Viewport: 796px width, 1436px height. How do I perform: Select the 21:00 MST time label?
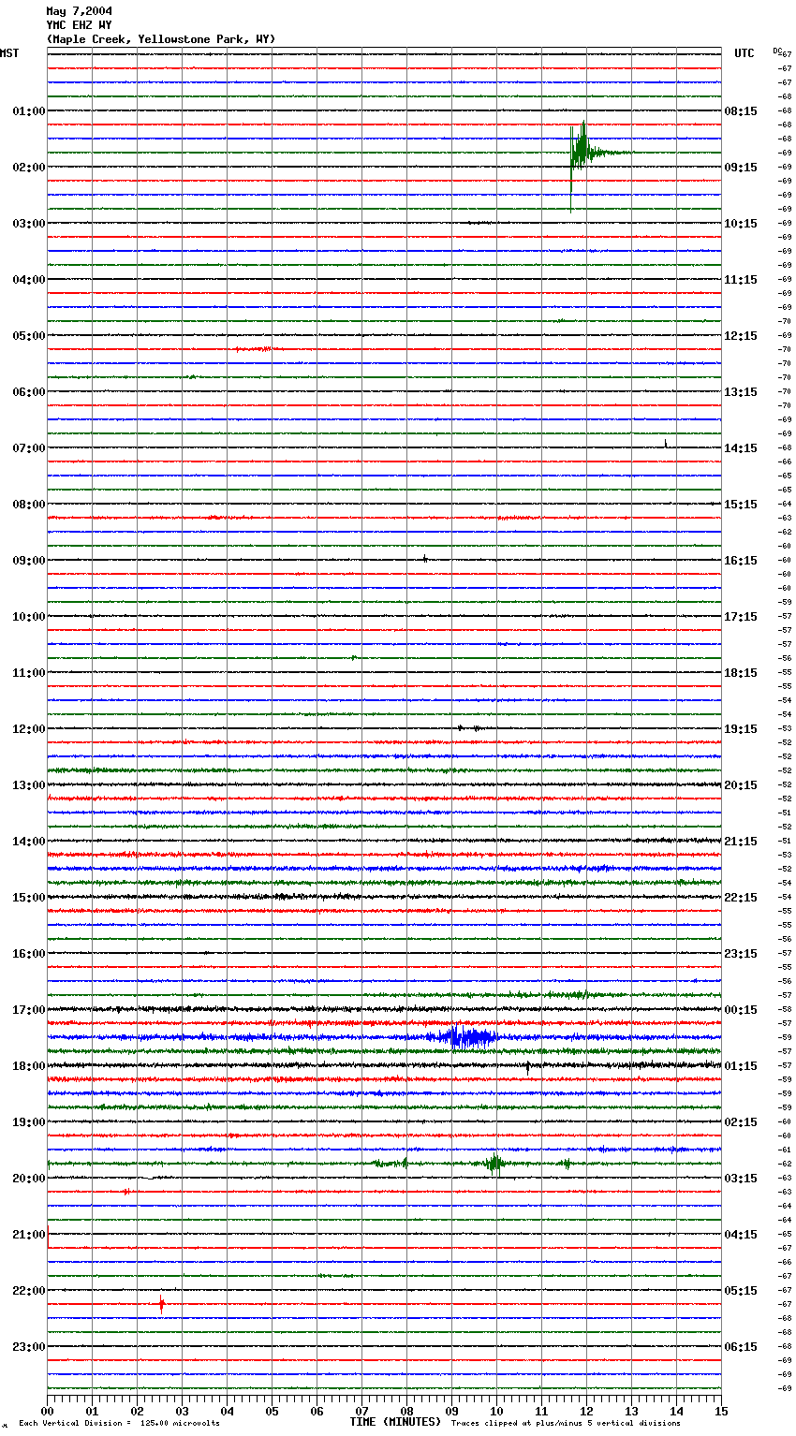click(x=29, y=1235)
